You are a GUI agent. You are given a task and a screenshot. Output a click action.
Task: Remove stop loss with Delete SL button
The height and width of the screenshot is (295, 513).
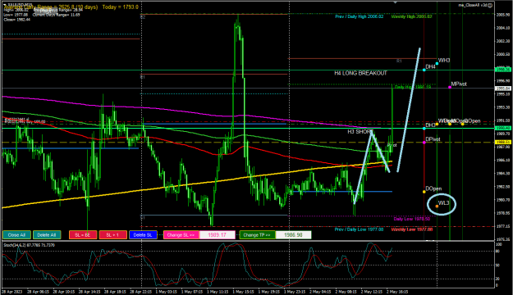143,235
